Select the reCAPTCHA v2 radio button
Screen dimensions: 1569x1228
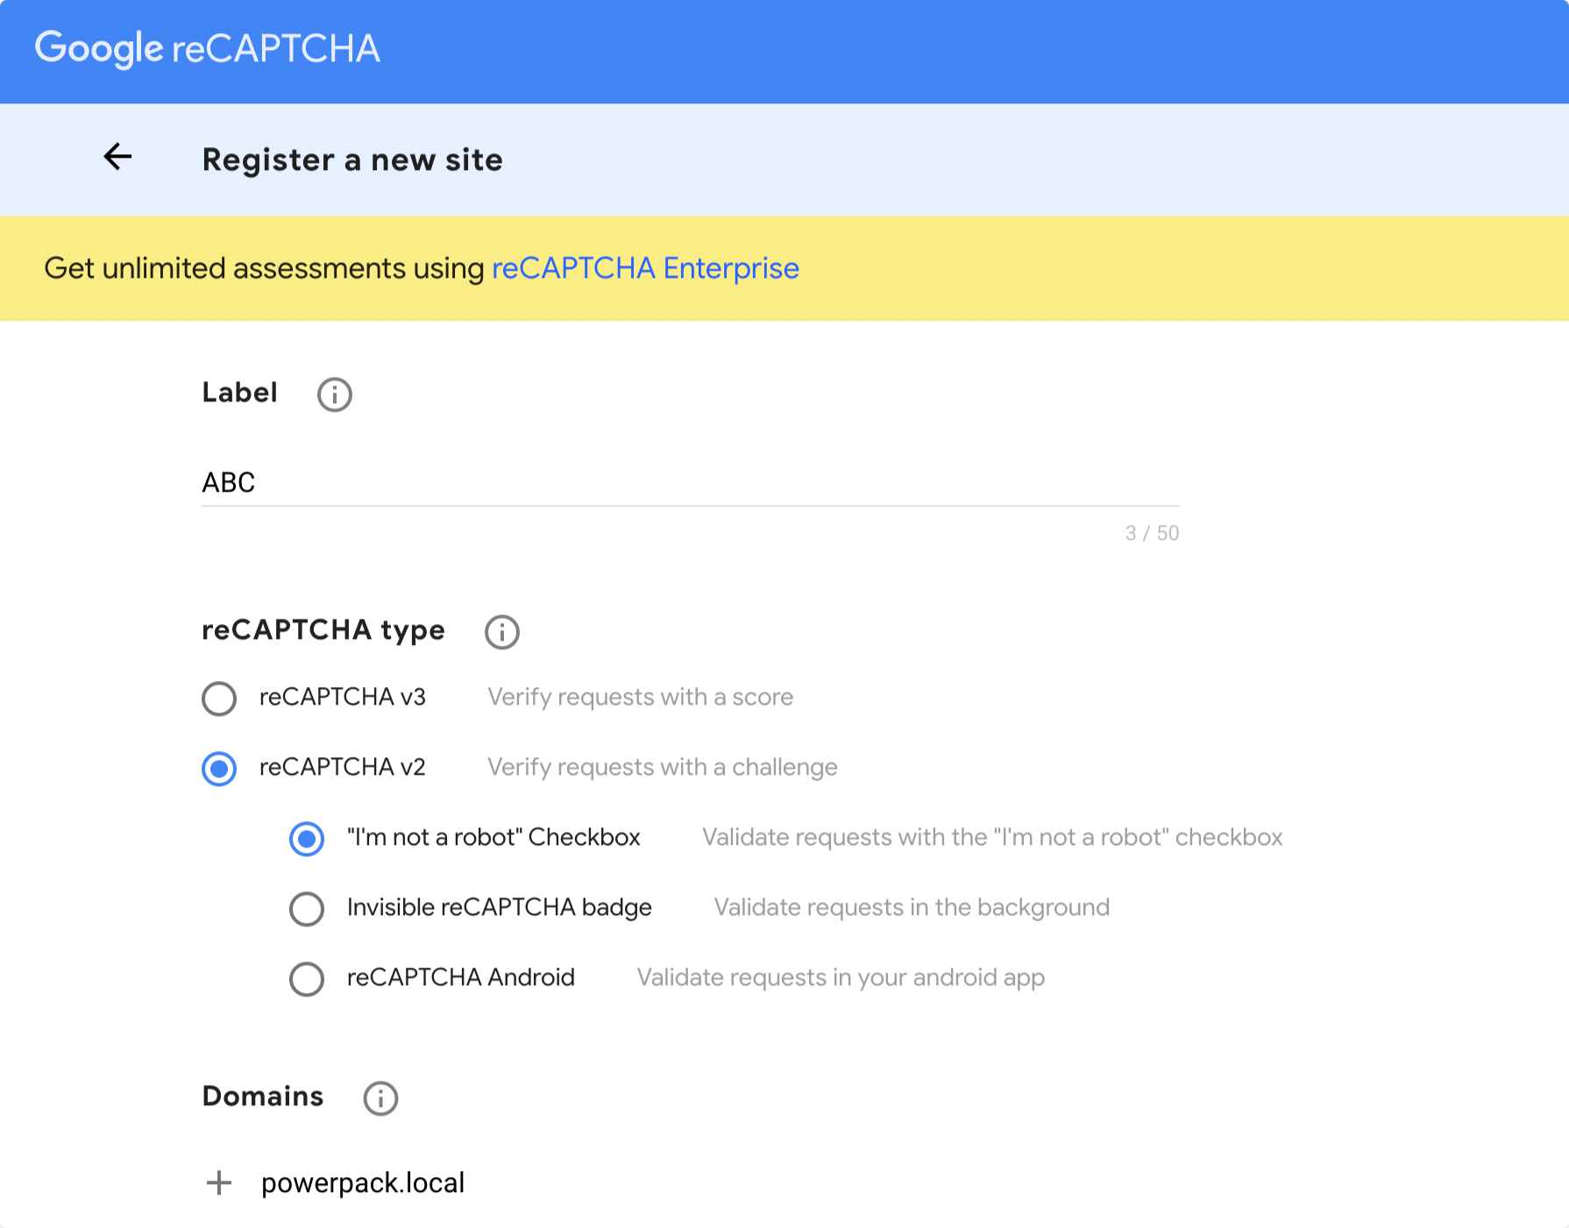tap(219, 769)
